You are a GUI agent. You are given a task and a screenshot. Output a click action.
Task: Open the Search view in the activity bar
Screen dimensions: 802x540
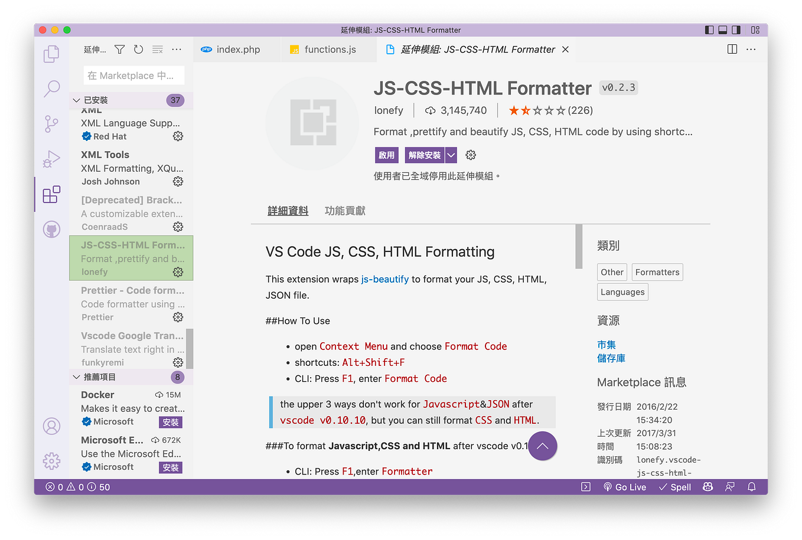pyautogui.click(x=51, y=89)
